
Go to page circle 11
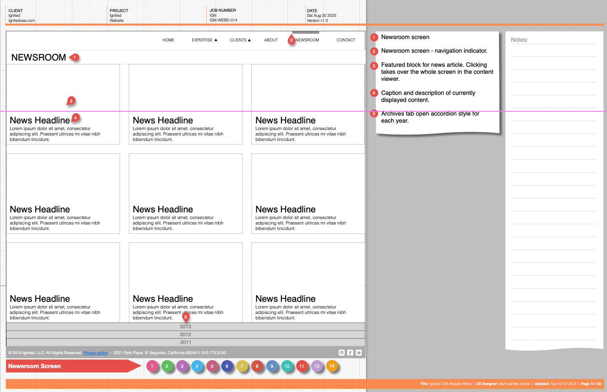302,366
